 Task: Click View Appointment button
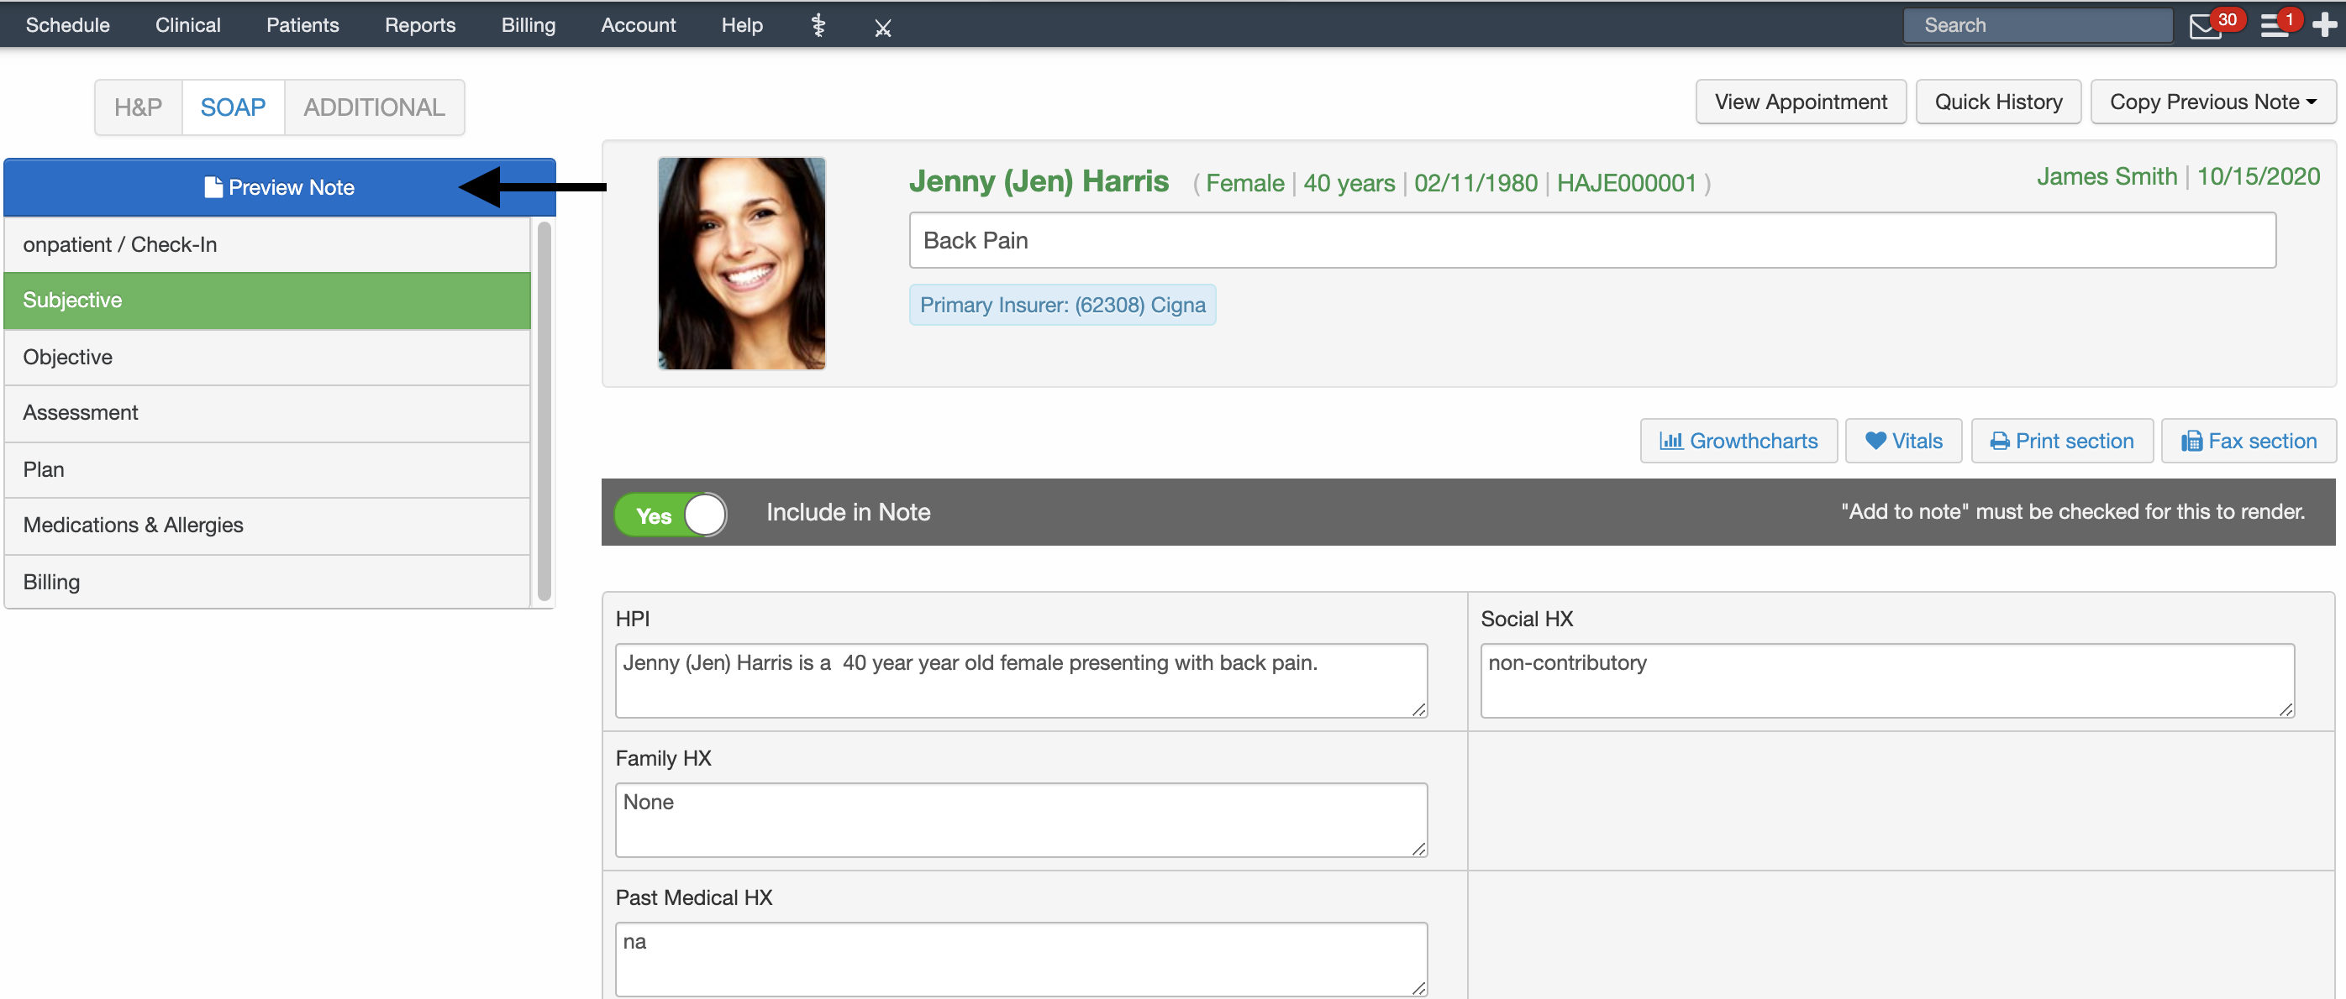[x=1801, y=102]
